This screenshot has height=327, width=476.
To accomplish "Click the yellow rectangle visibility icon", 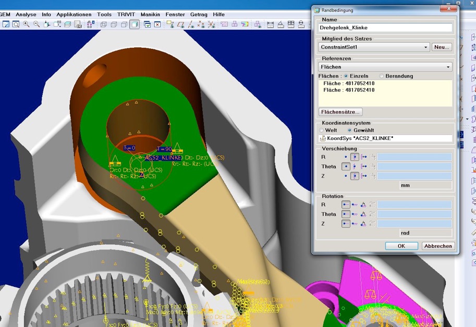I will 170,24.
